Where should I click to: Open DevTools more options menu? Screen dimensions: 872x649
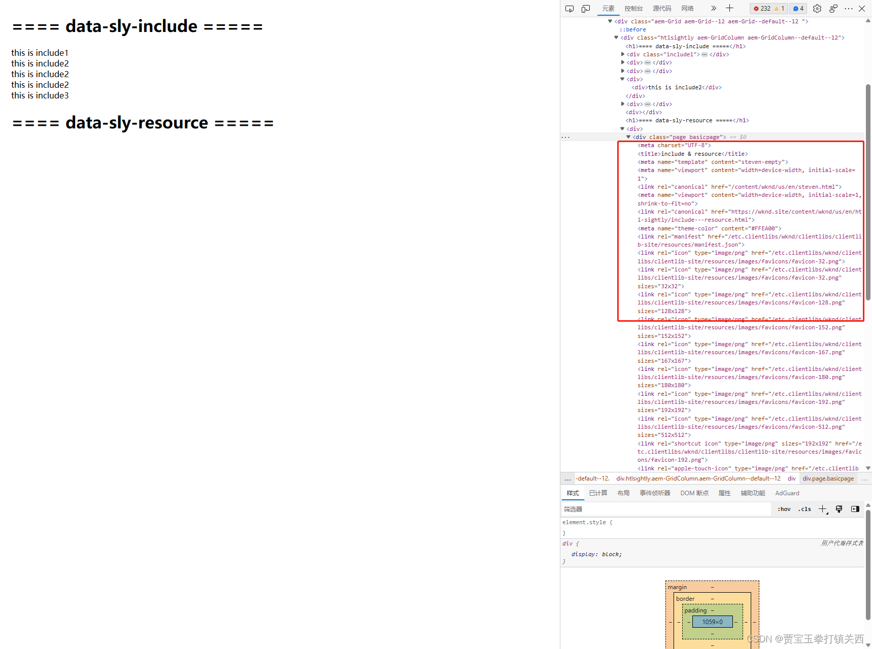click(849, 8)
